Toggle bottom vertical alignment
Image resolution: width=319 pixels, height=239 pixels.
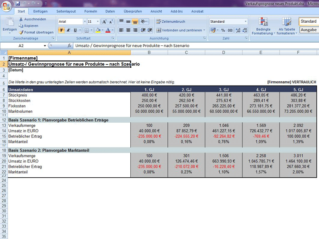[x=135, y=22]
